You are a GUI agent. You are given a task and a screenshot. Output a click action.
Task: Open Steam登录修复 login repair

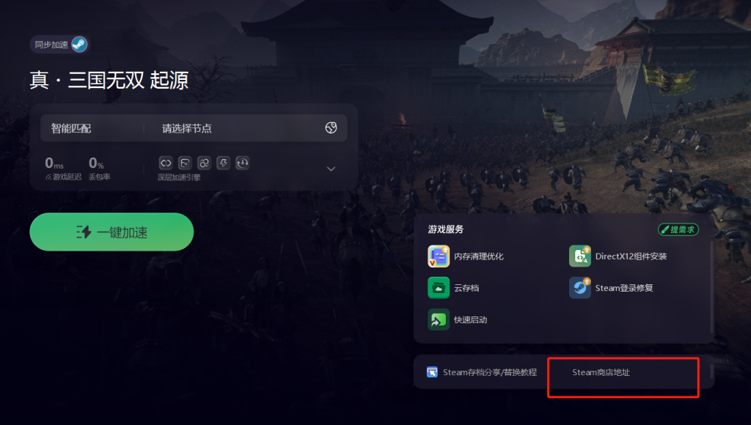611,288
